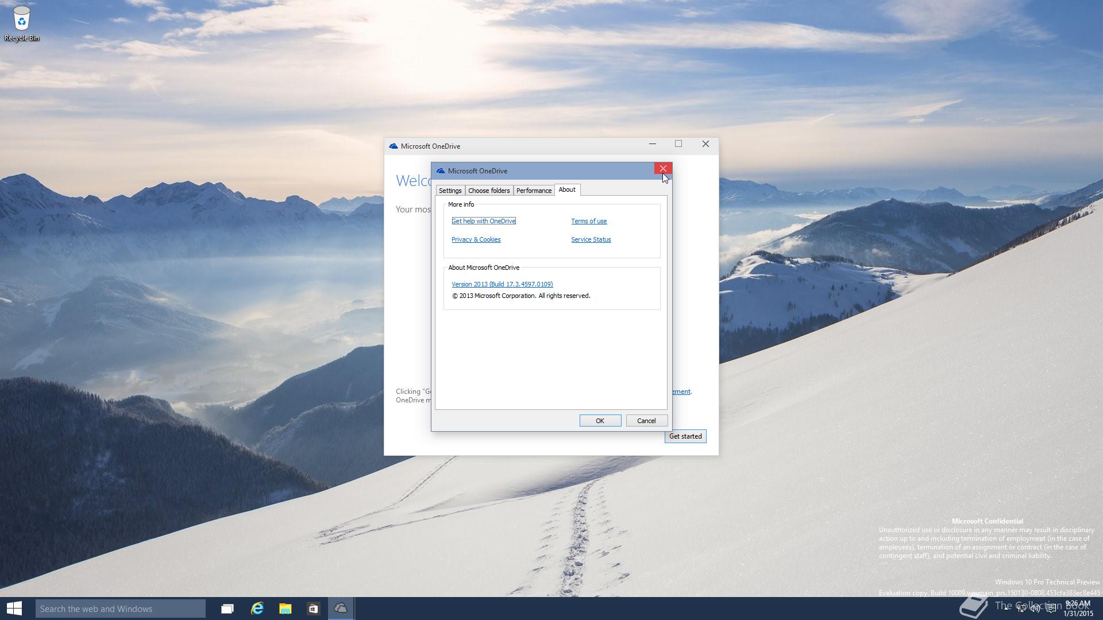Viewport: 1103px width, 620px height.
Task: Switch to the Choose folders tab
Action: click(x=489, y=191)
